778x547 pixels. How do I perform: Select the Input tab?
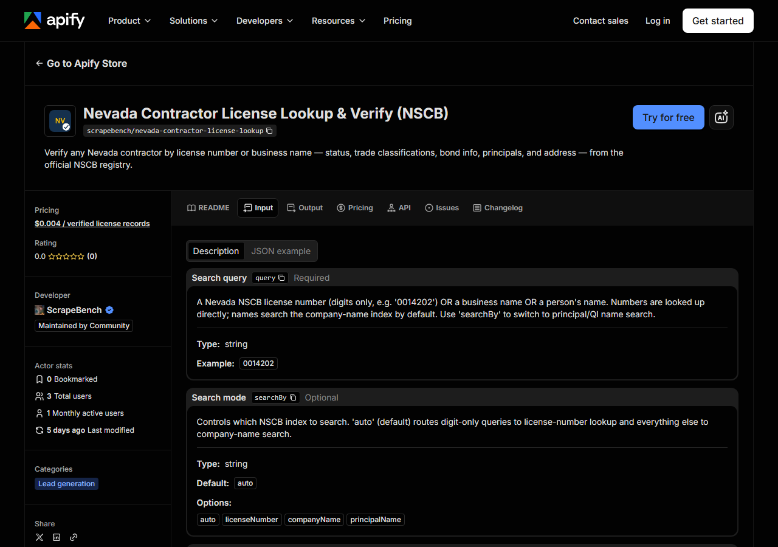(258, 208)
